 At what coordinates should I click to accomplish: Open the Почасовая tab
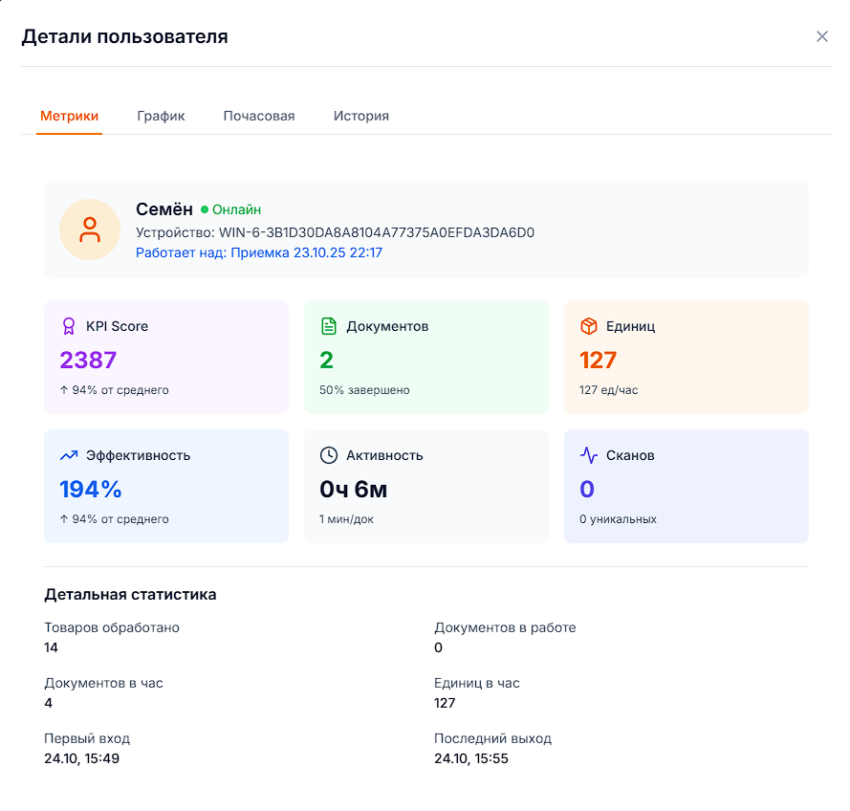pos(258,116)
